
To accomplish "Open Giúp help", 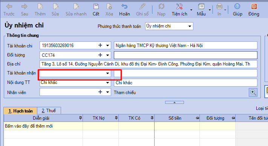I will (x=237, y=10).
